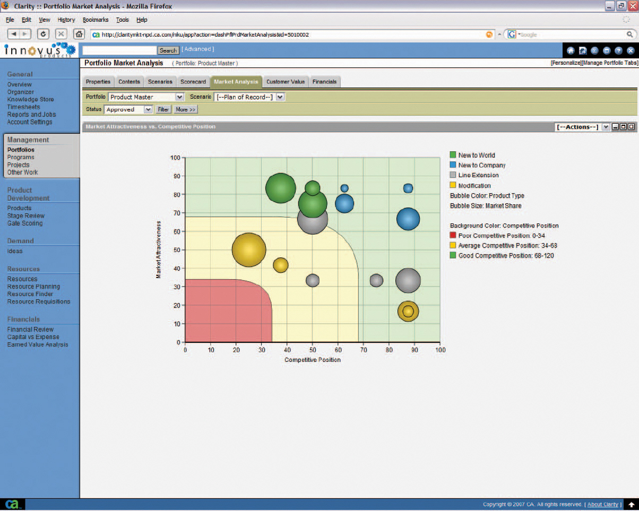This screenshot has height=511, width=639.
Task: Expand the Scenario Plan of Record dropdown
Action: pyautogui.click(x=281, y=97)
